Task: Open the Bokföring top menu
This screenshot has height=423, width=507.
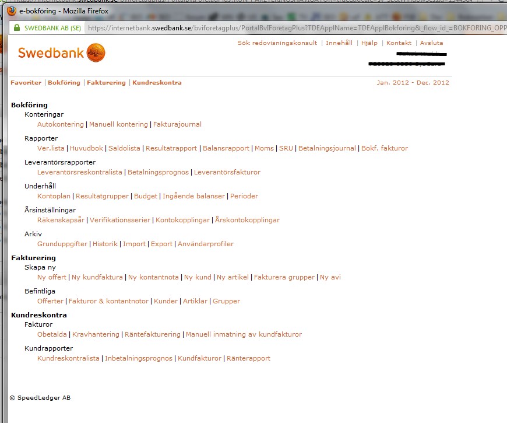Action: pos(64,82)
